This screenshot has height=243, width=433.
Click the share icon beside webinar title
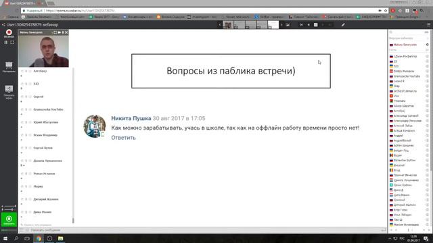click(x=3, y=25)
